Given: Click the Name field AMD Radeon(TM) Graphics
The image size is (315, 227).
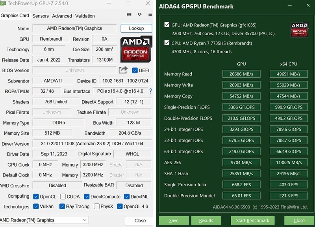Looking at the screenshot, I should tap(74, 28).
